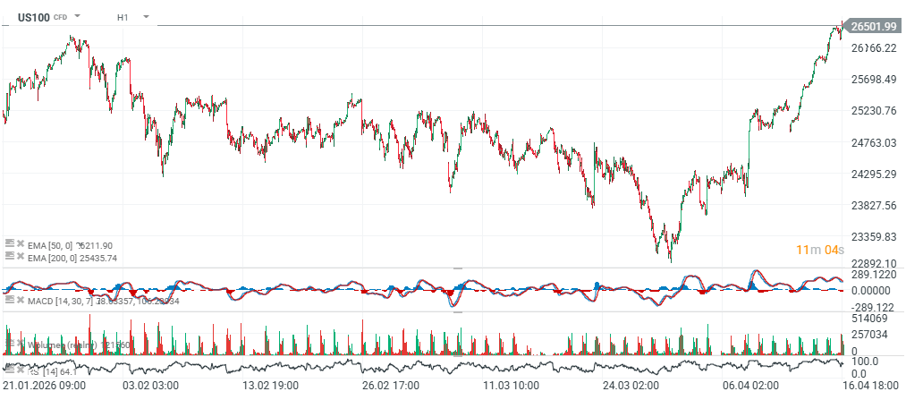Image resolution: width=906 pixels, height=400 pixels.
Task: Remove the EMA 50 indicator
Action: click(x=20, y=244)
